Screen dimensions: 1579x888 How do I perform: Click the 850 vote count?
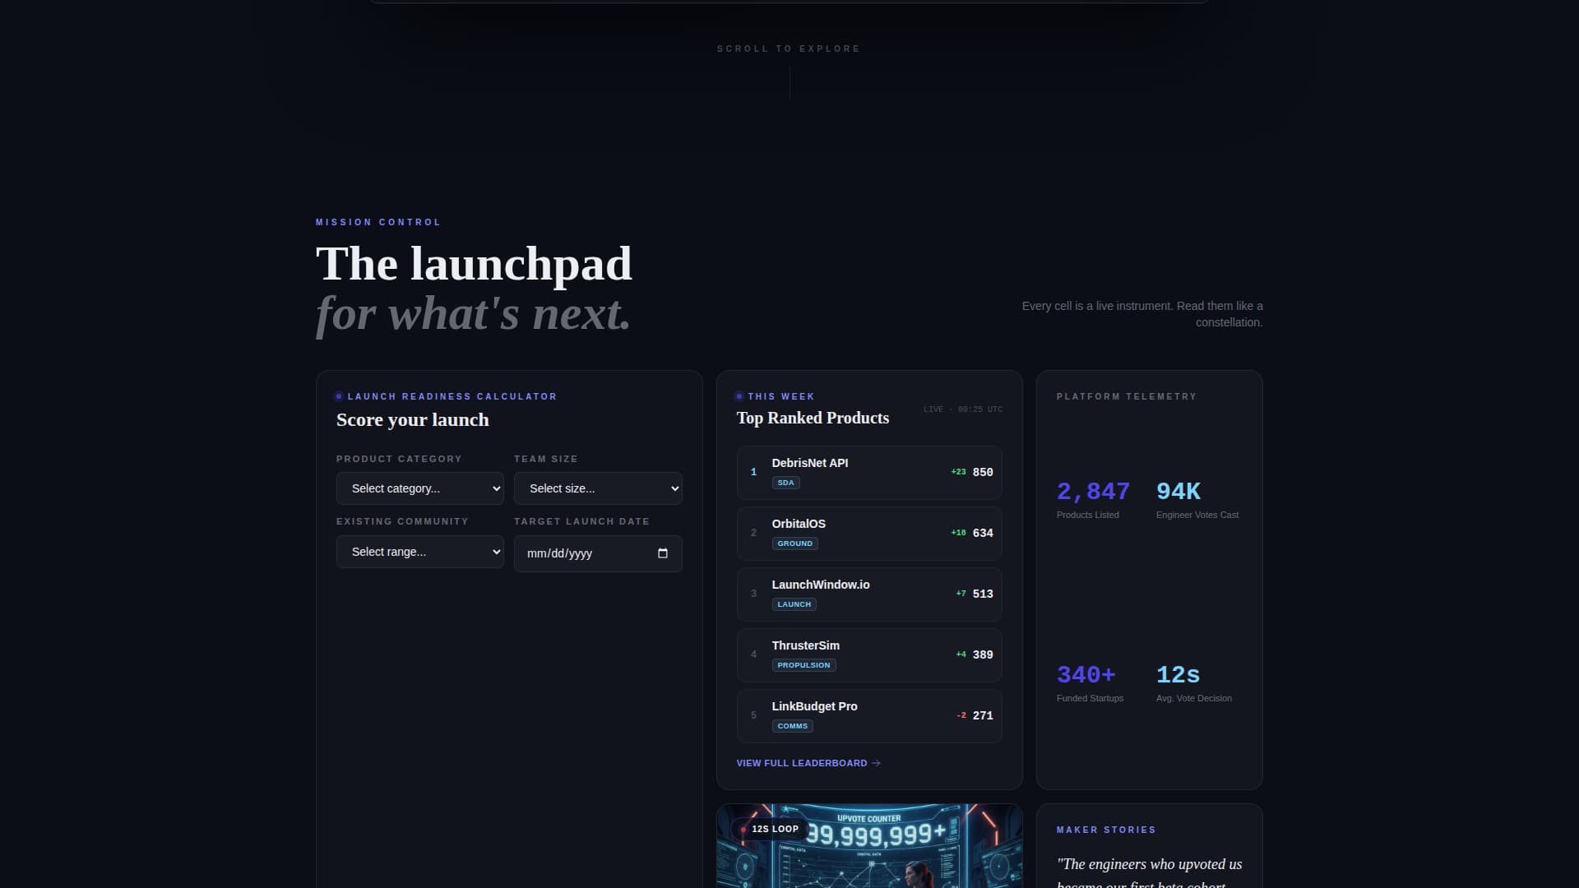point(983,473)
